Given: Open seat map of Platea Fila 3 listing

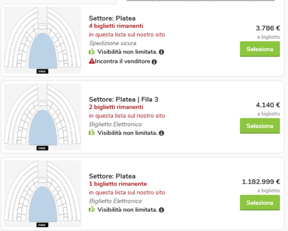Looking at the screenshot, I should pos(42,117).
